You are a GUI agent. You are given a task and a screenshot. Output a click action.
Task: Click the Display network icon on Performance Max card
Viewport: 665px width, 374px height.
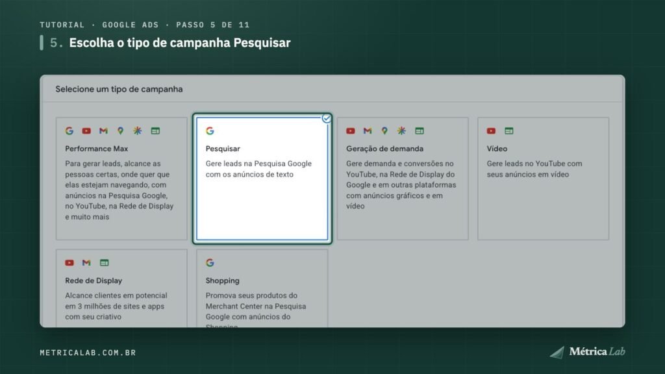pos(155,131)
